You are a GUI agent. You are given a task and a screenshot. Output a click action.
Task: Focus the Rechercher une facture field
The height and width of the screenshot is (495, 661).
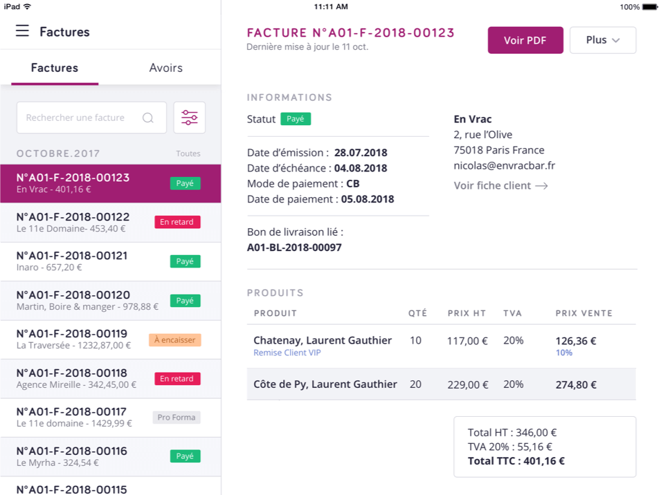click(x=76, y=118)
